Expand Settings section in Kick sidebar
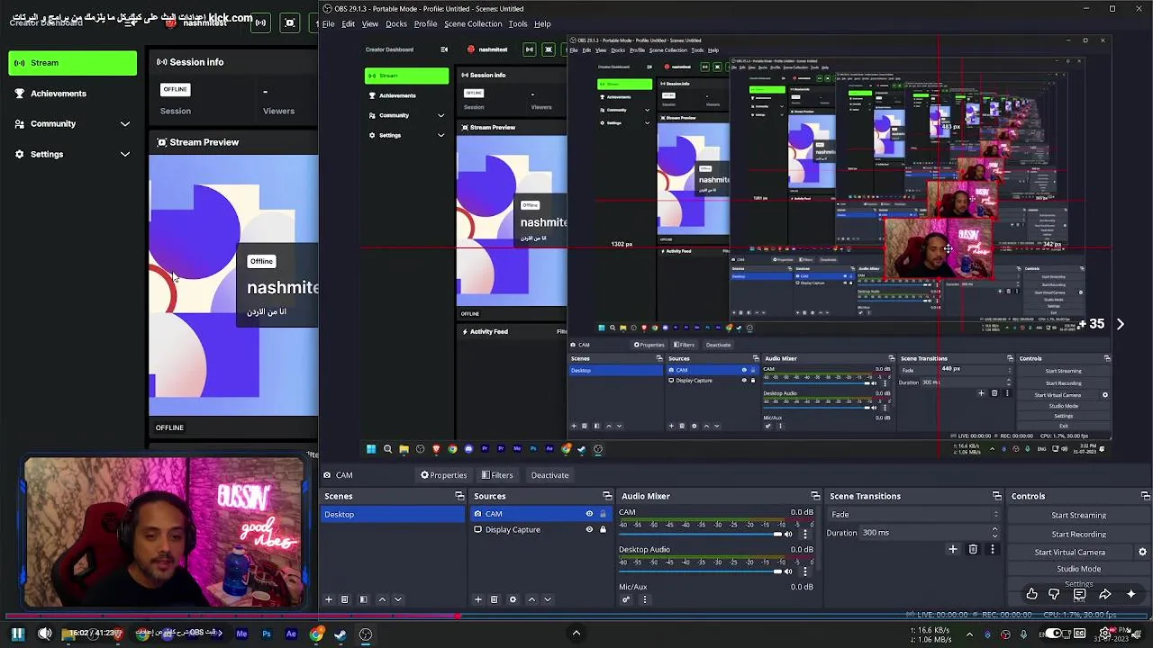The image size is (1153, 648). (x=125, y=154)
